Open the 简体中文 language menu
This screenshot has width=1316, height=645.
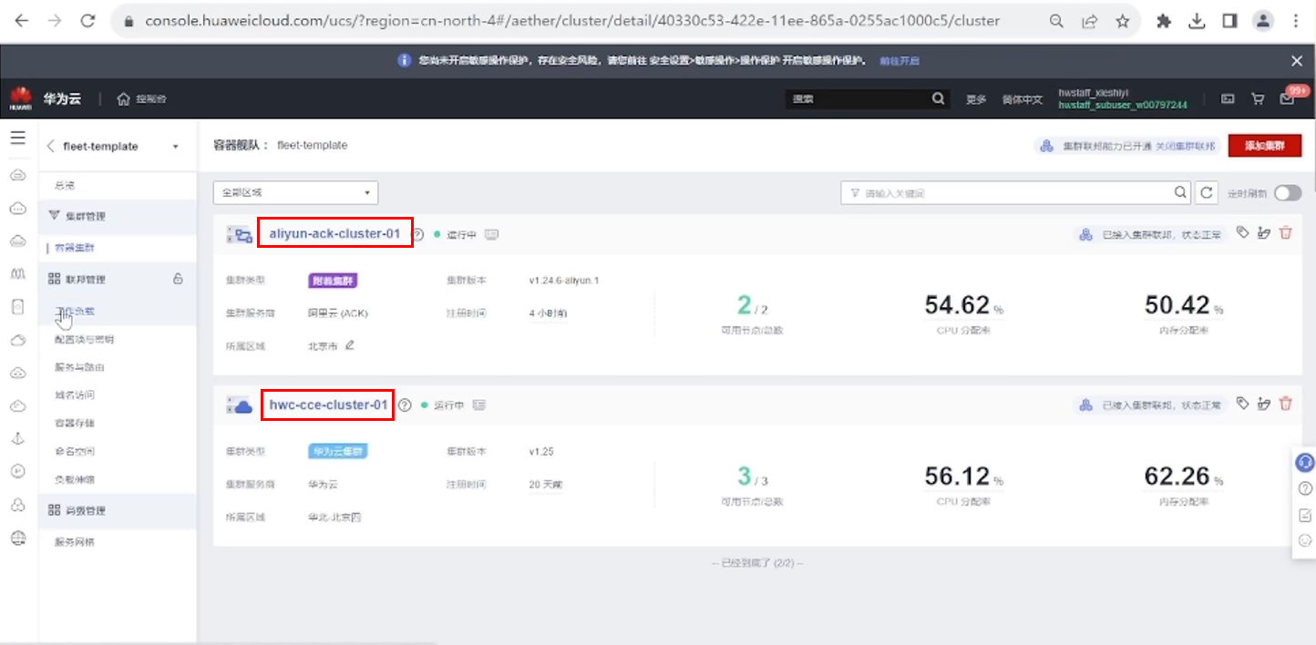click(1022, 99)
